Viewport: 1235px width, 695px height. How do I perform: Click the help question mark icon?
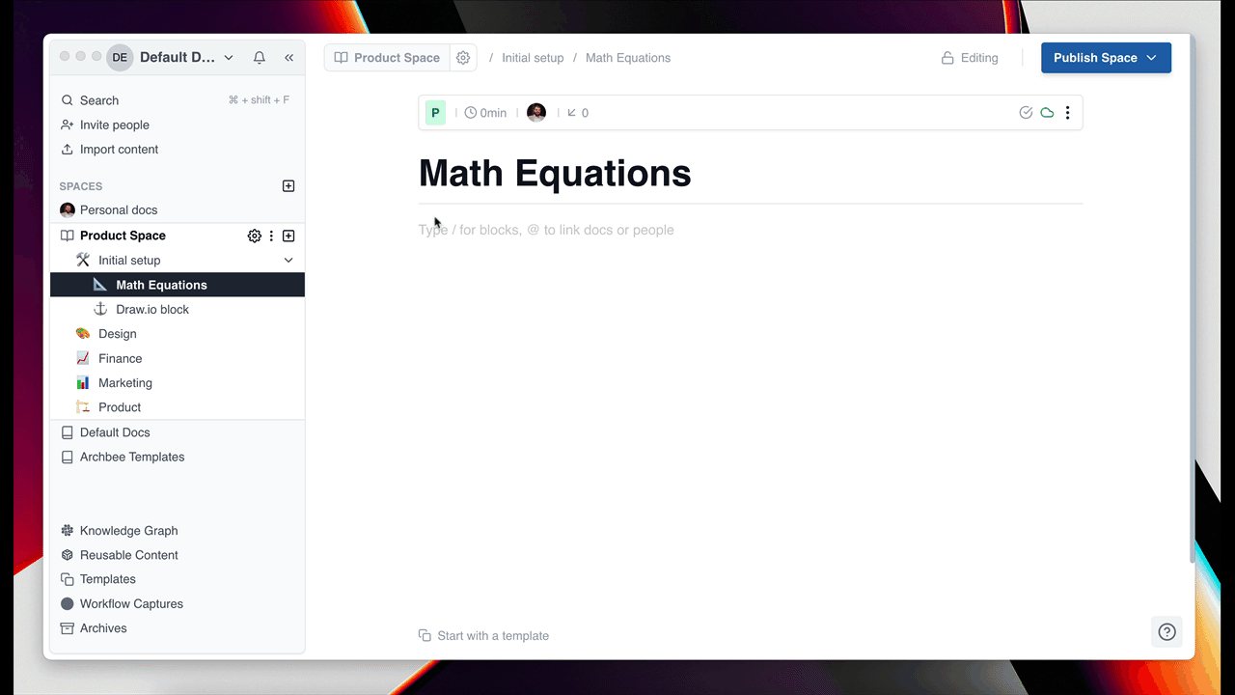pyautogui.click(x=1166, y=632)
